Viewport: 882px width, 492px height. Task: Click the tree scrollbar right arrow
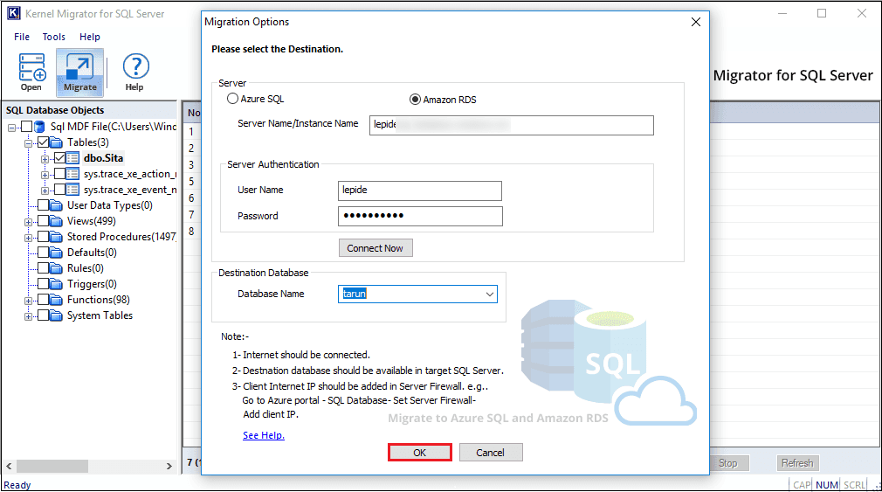169,466
